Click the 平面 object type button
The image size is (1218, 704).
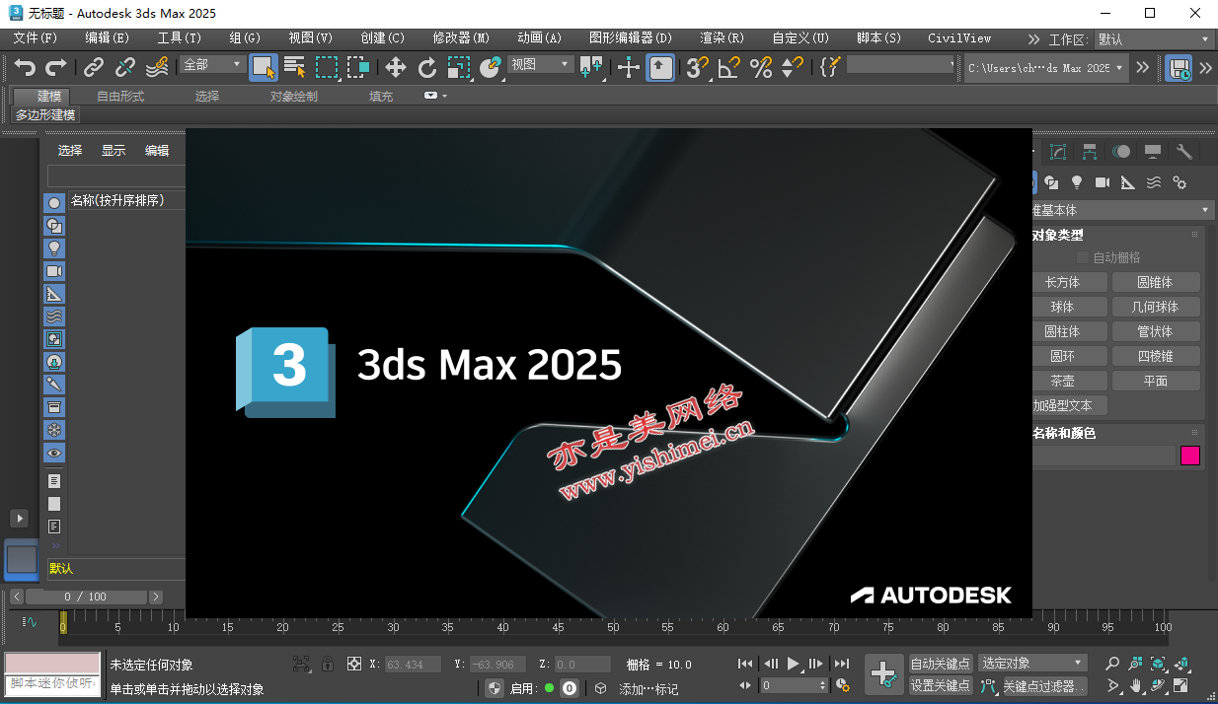coord(1156,381)
